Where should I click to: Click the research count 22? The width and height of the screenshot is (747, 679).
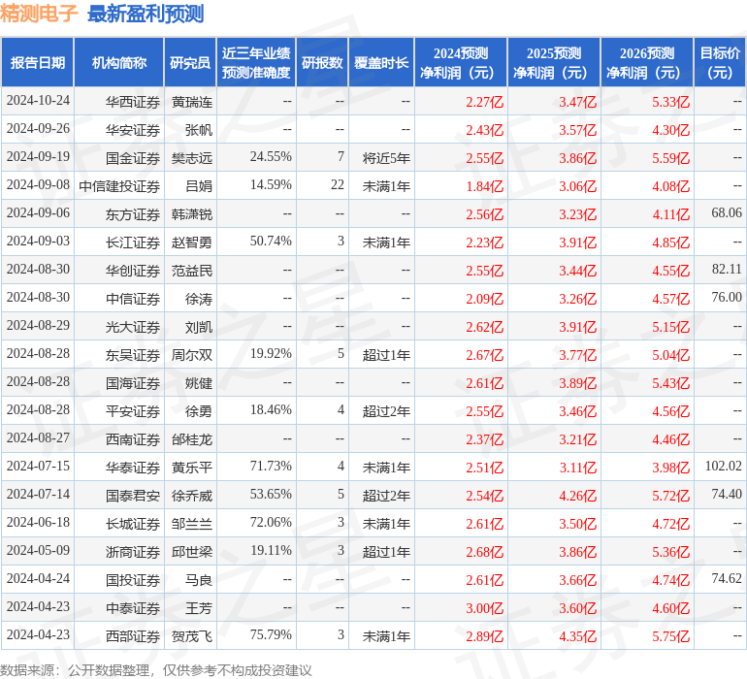pos(338,185)
